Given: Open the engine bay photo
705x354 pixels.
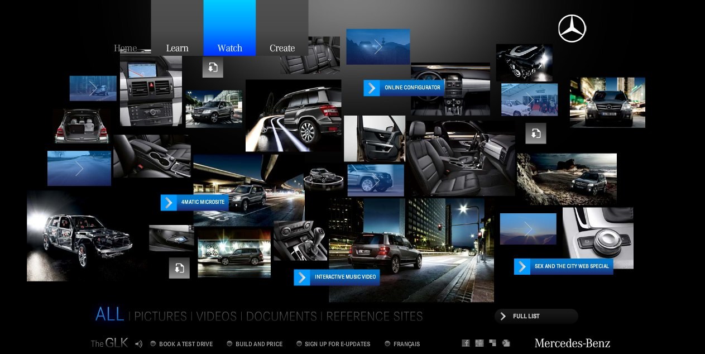Looking at the screenshot, I should (524, 63).
